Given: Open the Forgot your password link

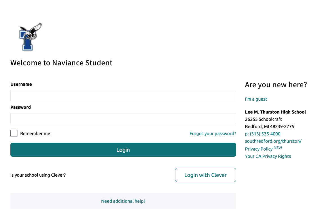Looking at the screenshot, I should coord(213,133).
